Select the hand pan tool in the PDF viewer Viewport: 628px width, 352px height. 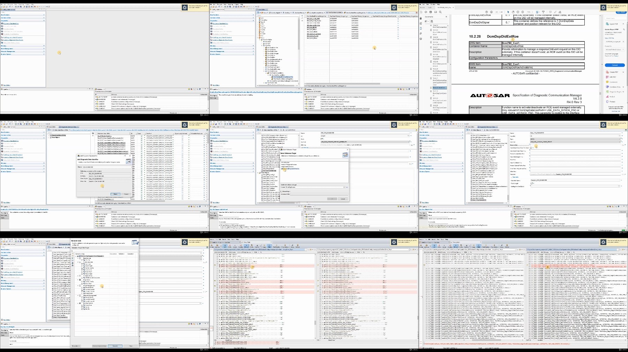pos(513,12)
